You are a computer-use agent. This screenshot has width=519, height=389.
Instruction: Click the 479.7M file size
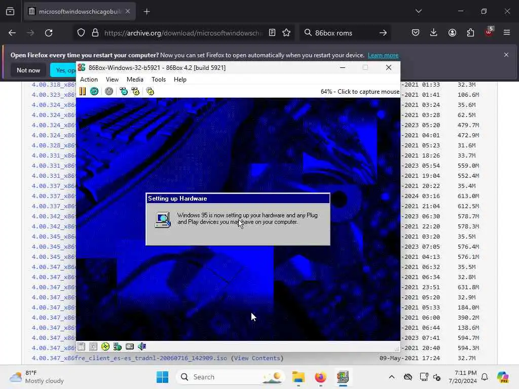coord(468,125)
